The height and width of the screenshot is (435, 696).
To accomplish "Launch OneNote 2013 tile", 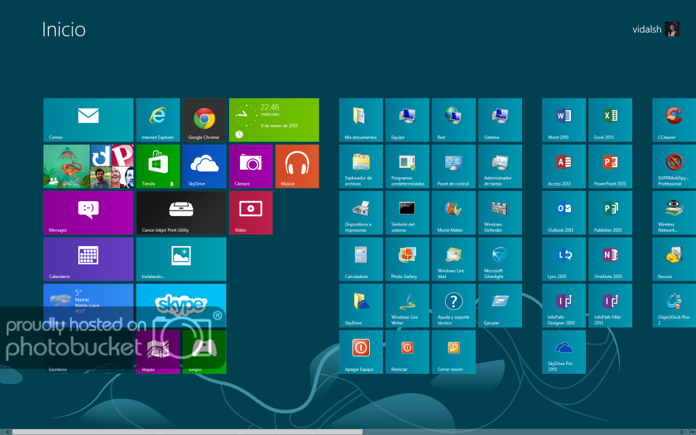I will click(x=610, y=259).
